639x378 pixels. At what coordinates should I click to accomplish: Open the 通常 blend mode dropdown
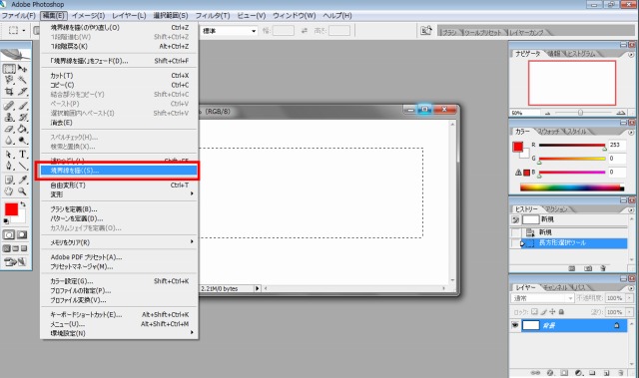(542, 298)
